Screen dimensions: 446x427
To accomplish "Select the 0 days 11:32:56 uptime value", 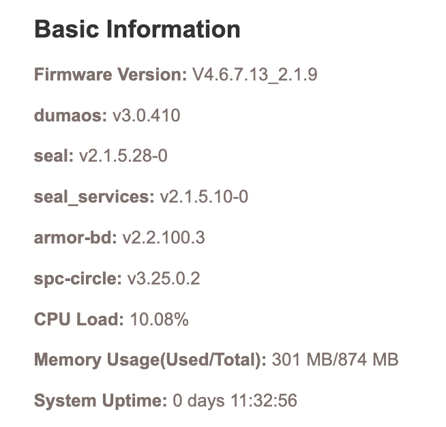I will click(x=235, y=400).
